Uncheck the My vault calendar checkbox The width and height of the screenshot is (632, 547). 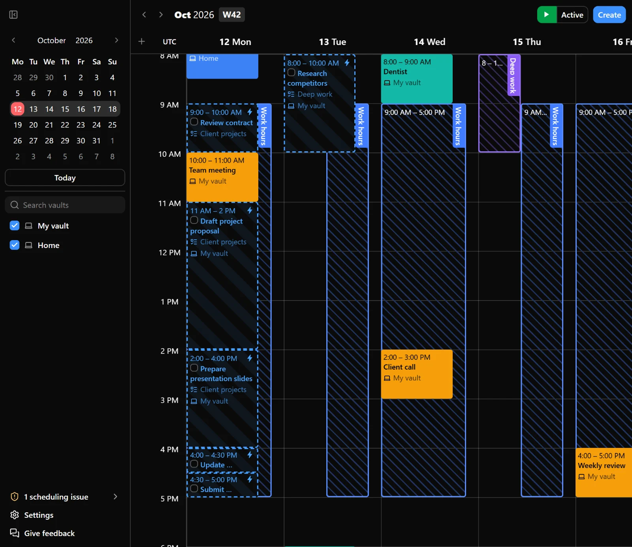click(15, 226)
